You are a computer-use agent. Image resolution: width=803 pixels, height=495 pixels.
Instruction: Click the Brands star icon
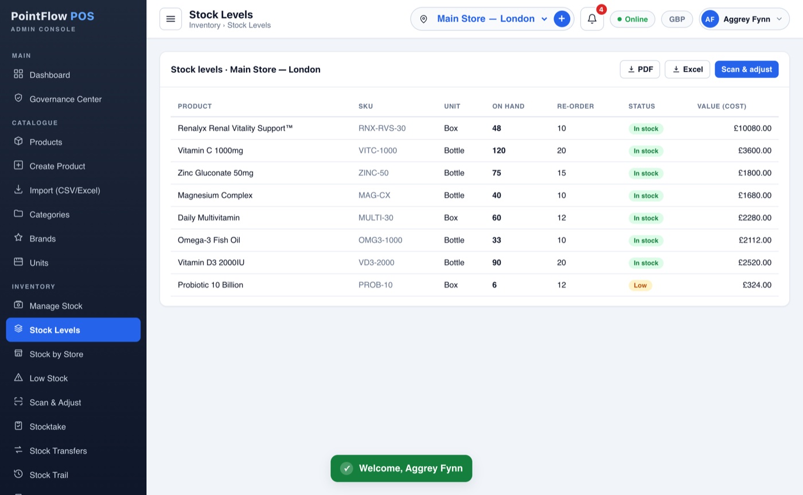point(18,237)
